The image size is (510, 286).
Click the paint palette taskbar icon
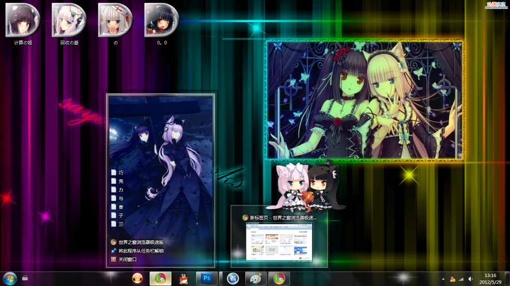(255, 279)
